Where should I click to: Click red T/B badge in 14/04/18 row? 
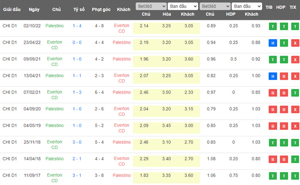tap(272, 159)
